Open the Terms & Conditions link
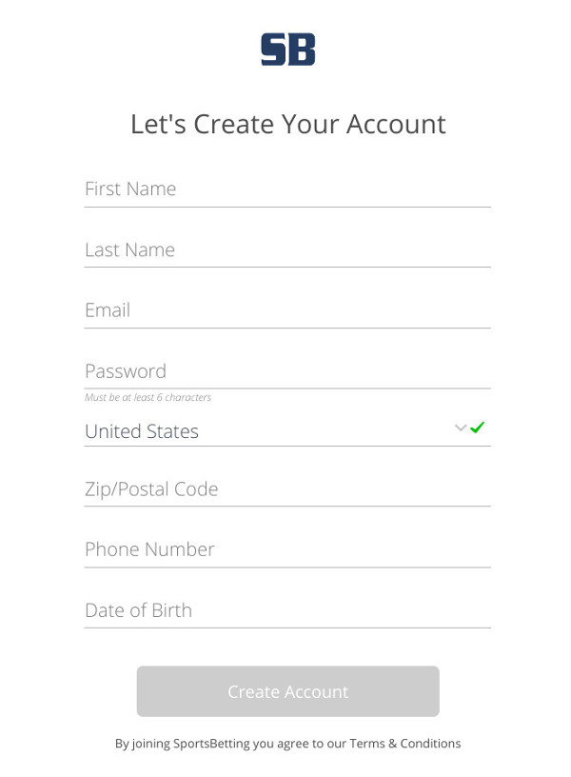 click(404, 744)
